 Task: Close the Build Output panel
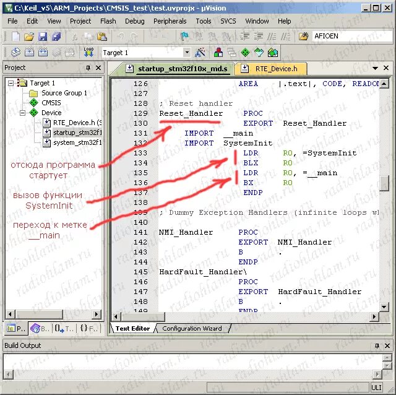point(387,345)
